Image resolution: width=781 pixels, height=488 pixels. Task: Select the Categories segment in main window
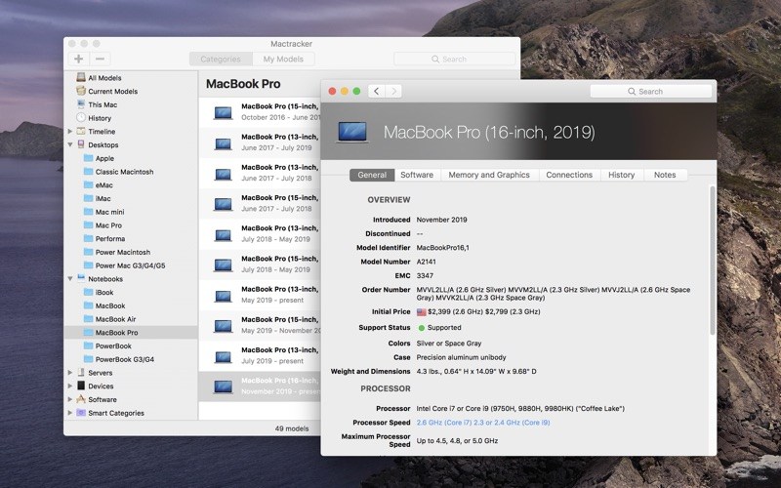(221, 59)
